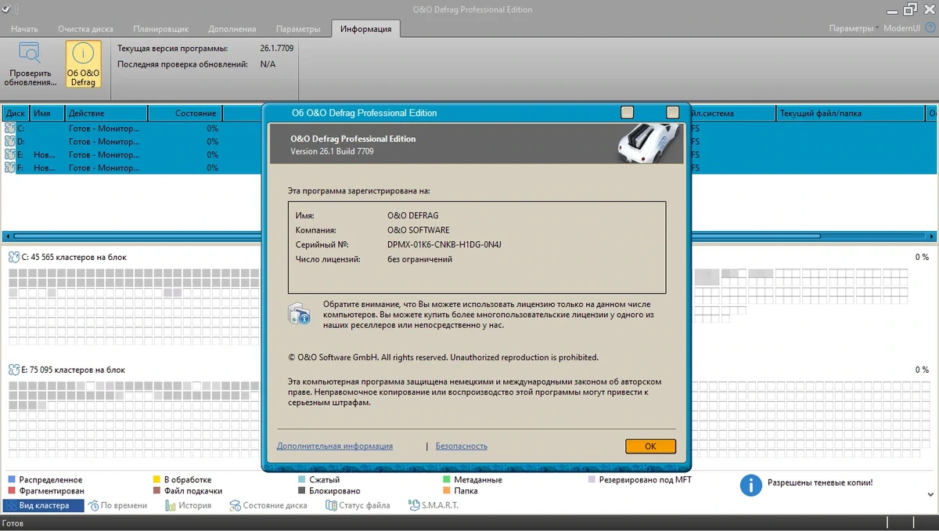Sort by the Состояние column header
Viewport: 939px width, 531px height.
tap(185, 114)
